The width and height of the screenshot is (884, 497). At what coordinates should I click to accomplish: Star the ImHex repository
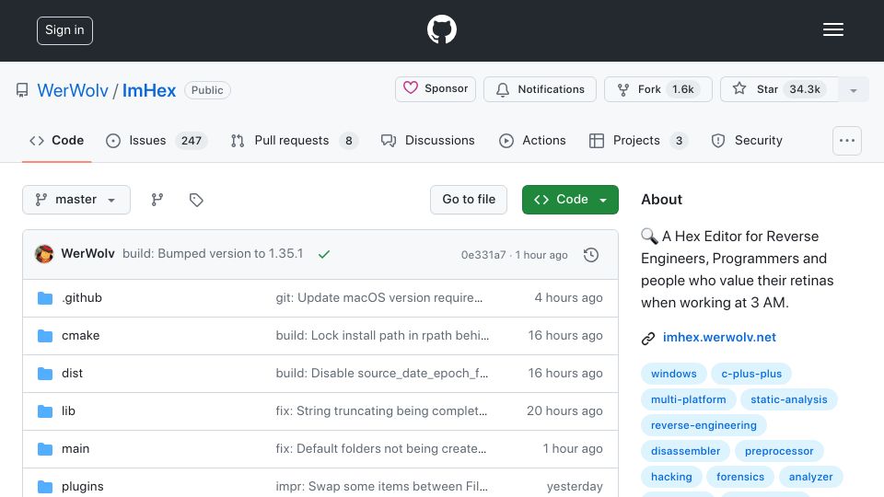tap(779, 89)
